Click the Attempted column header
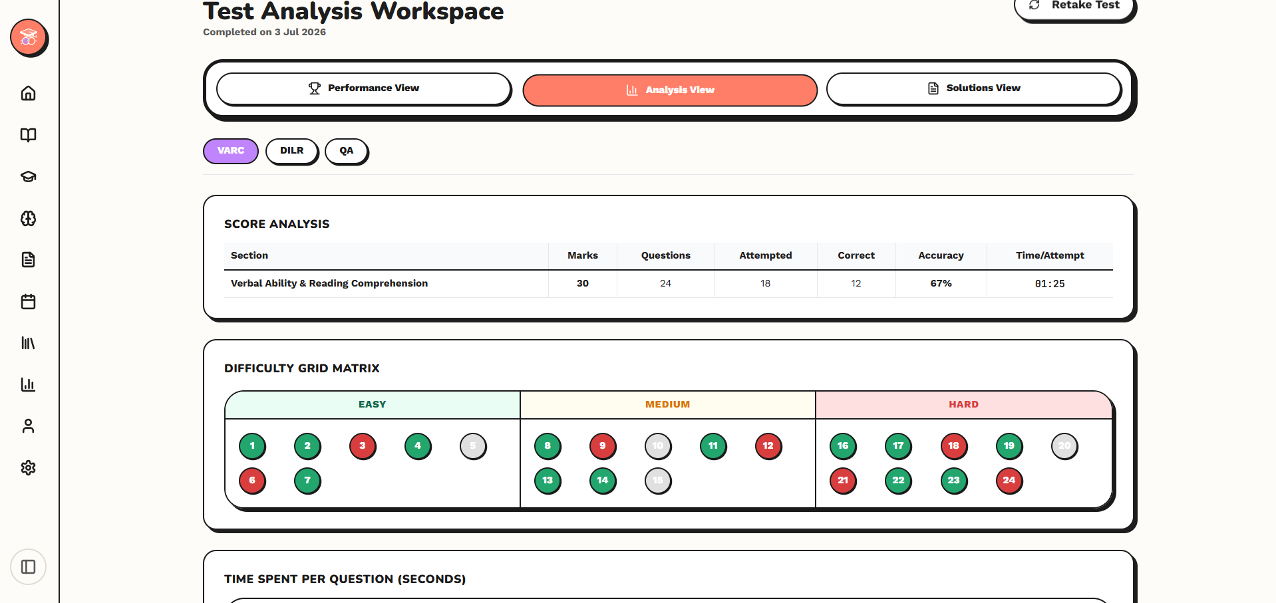The height and width of the screenshot is (603, 1276). point(766,256)
